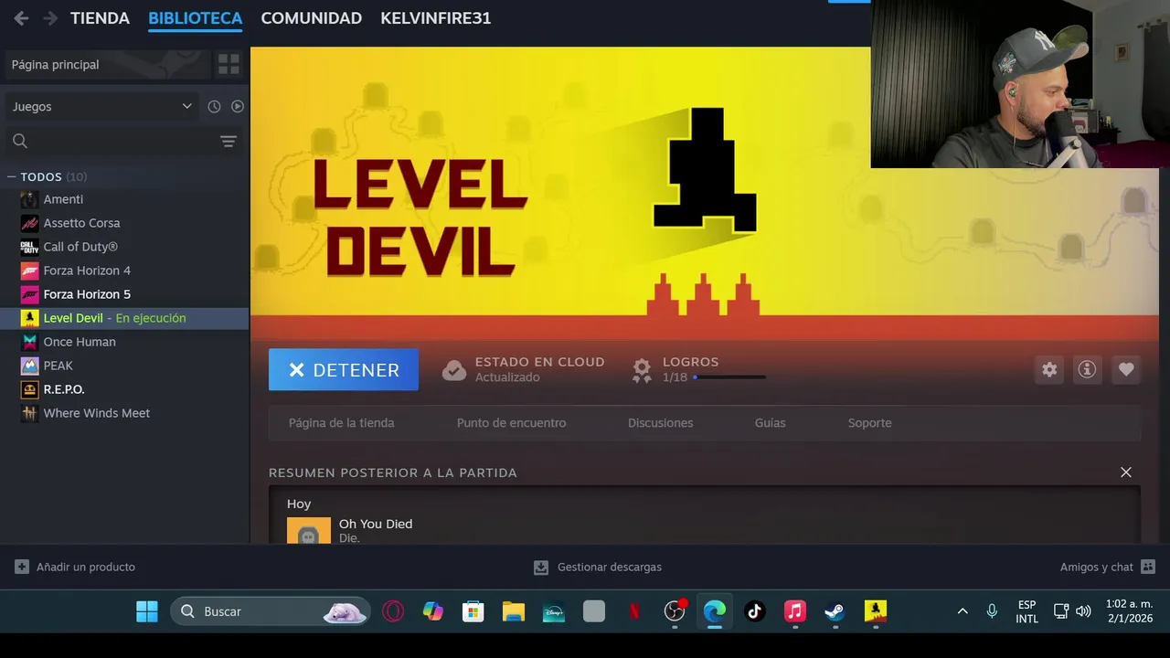Expand the Juegos filter dropdown

(101, 106)
